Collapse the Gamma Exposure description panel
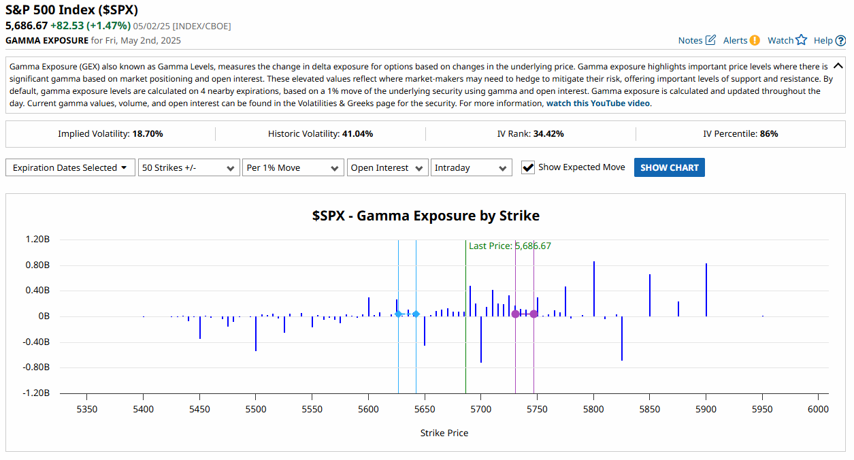Viewport: 854px width, 460px height. pos(838,66)
